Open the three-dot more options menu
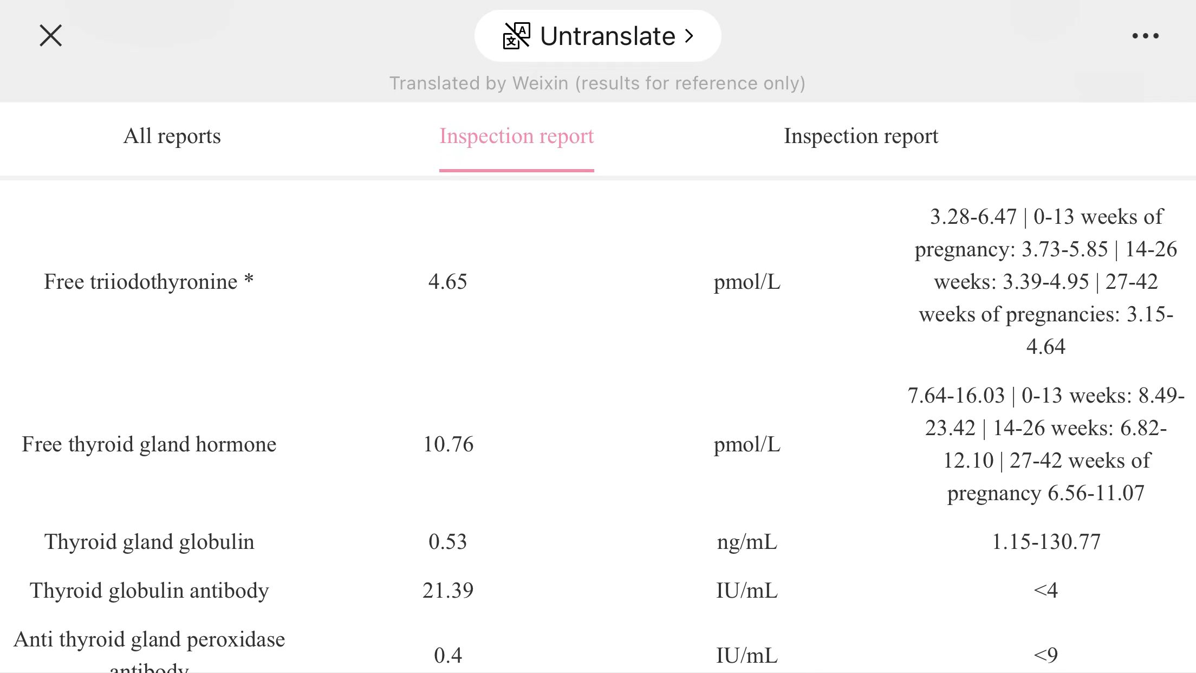The width and height of the screenshot is (1196, 673). click(x=1145, y=36)
